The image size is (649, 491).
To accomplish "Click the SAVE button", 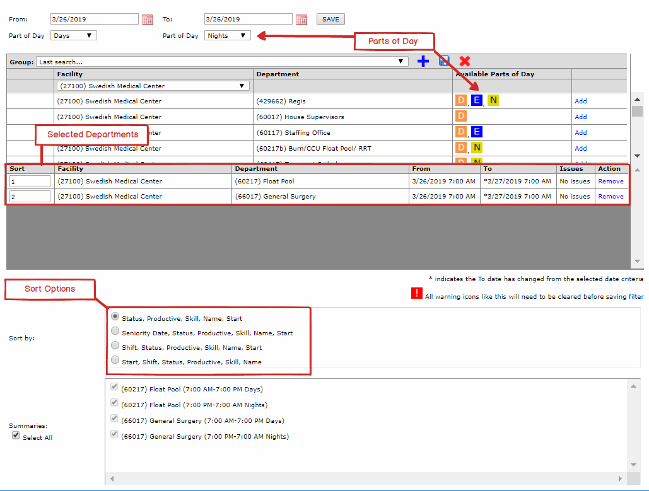I will [330, 20].
